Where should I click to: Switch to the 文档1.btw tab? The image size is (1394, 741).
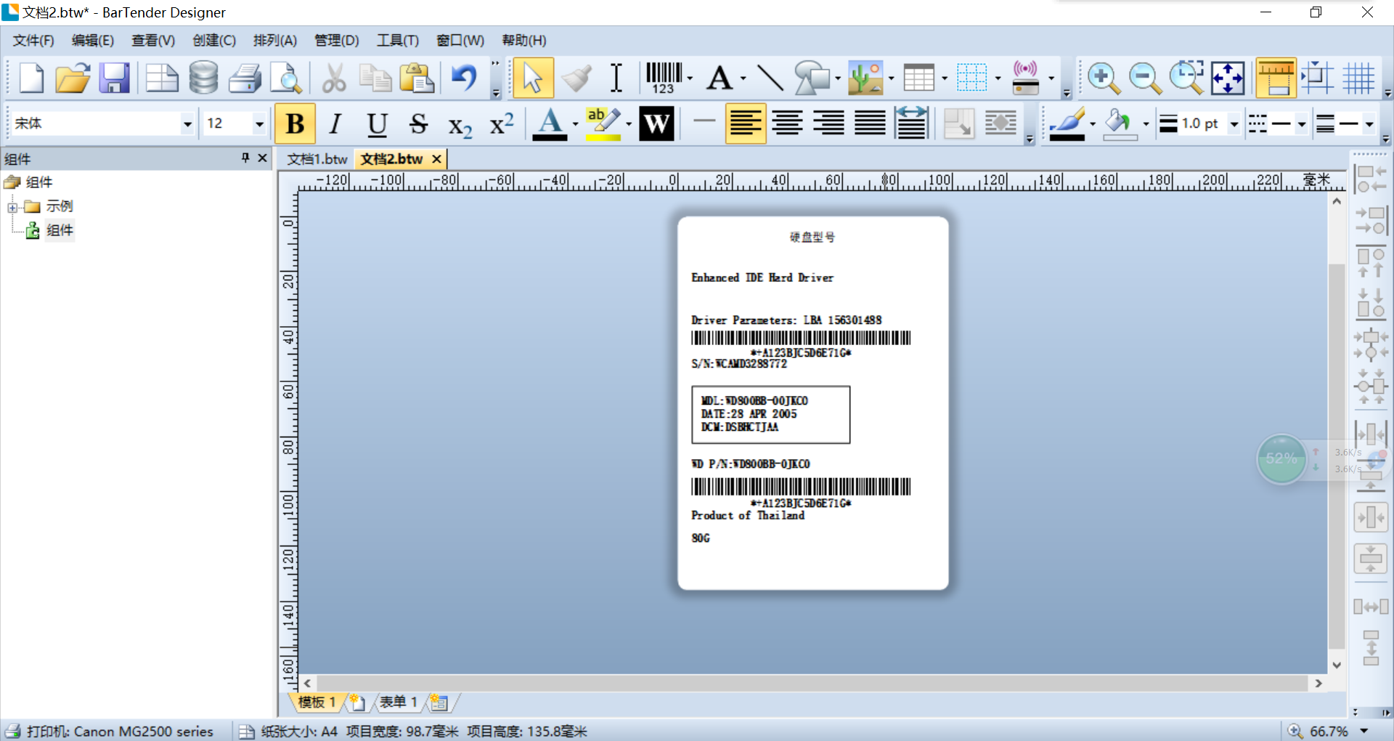317,158
